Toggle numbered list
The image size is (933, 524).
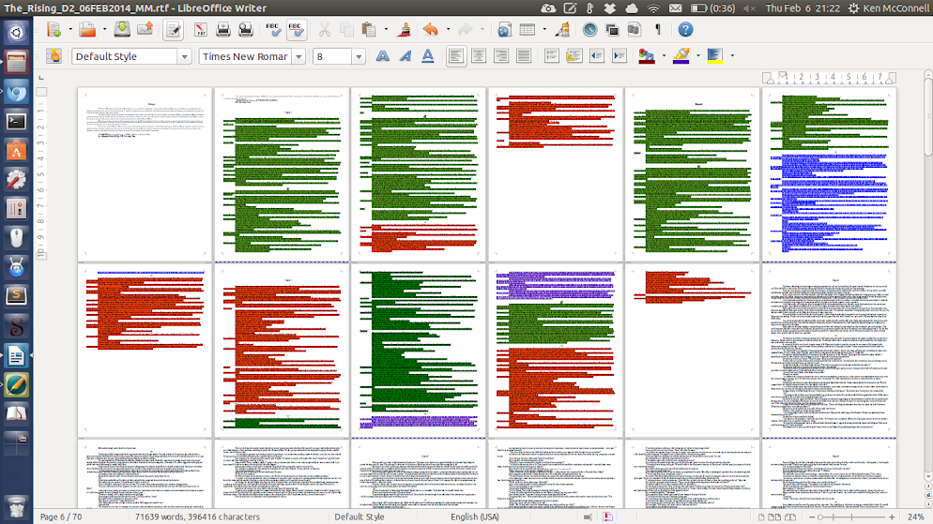click(552, 56)
